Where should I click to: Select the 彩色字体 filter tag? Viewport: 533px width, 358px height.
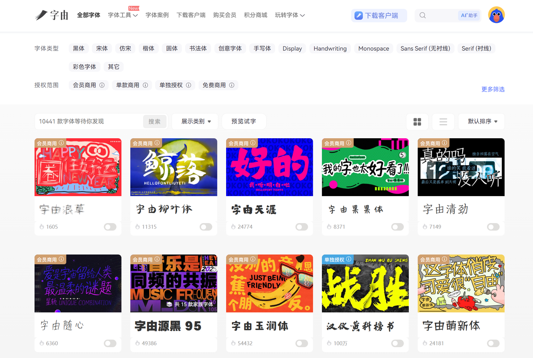[x=85, y=67]
